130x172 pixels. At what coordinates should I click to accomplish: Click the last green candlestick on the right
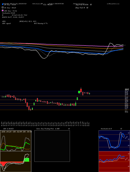[89, 94]
